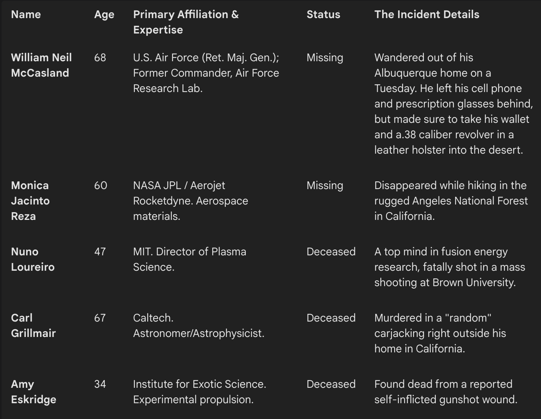Click the age value 68

[100, 58]
